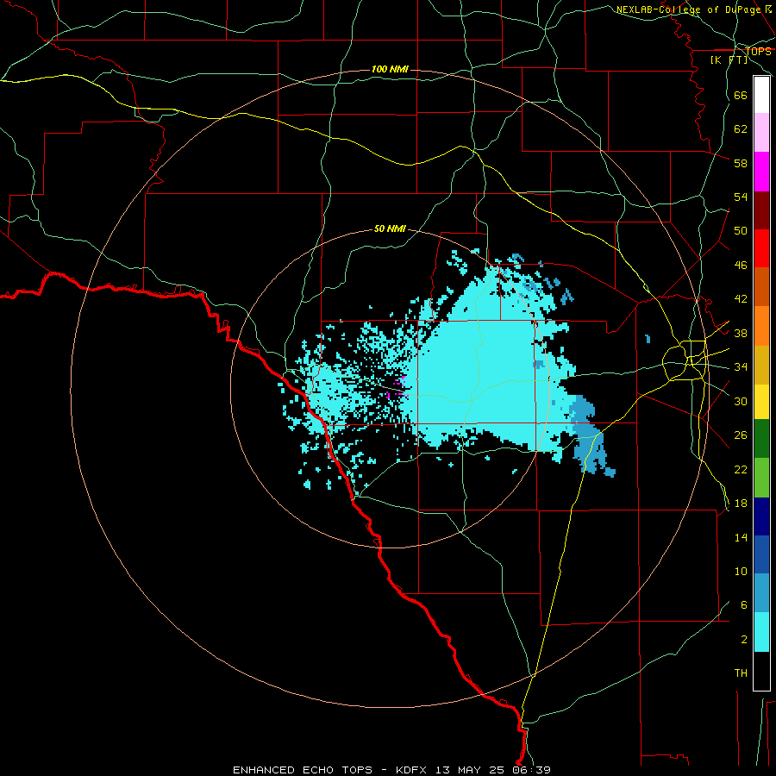Screen dimensions: 776x776
Task: Click the light pink legend swatch
Action: pyautogui.click(x=761, y=133)
